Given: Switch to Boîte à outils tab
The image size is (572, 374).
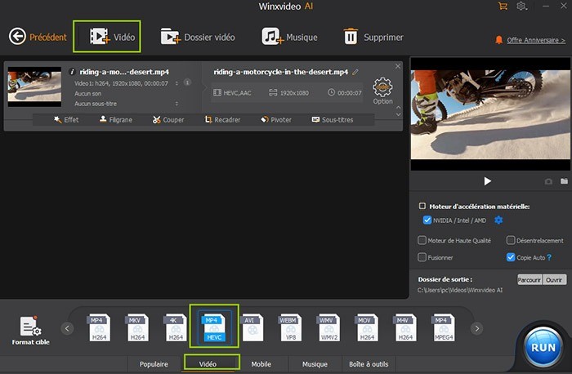Looking at the screenshot, I should point(369,364).
